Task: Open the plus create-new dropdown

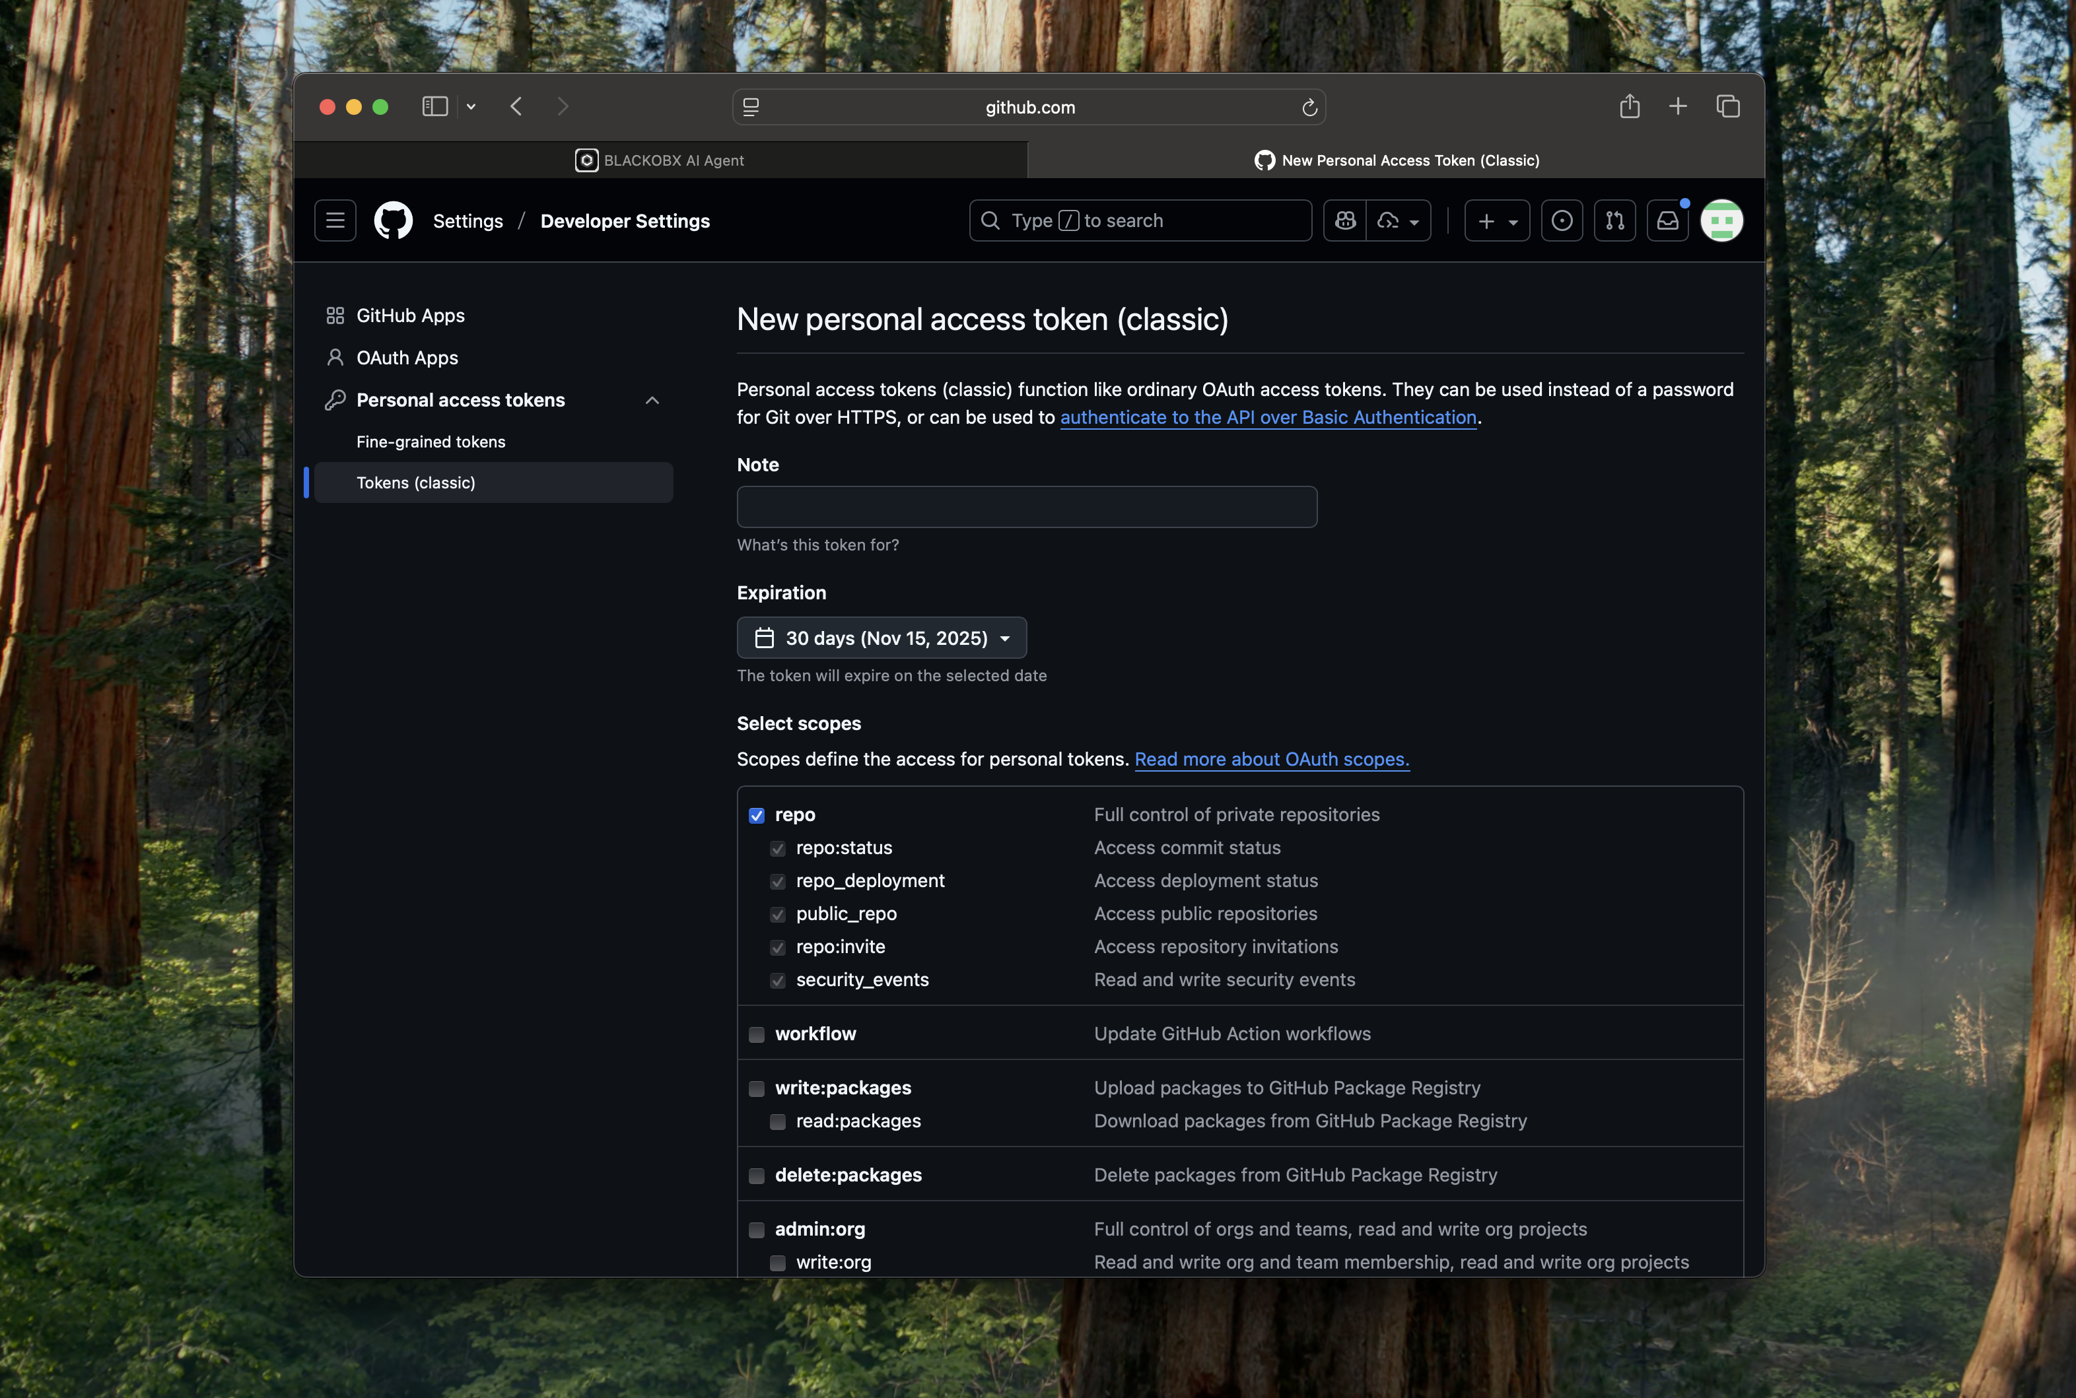Action: coord(1496,220)
